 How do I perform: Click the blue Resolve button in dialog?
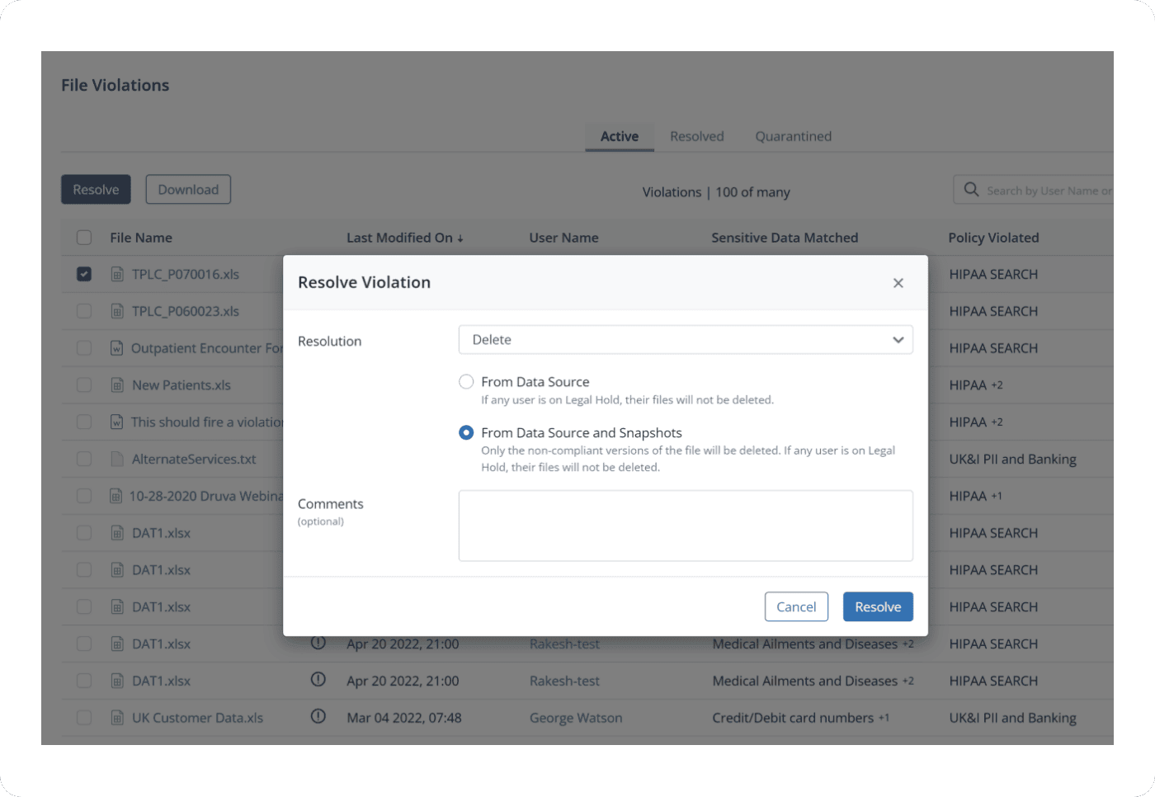(878, 607)
